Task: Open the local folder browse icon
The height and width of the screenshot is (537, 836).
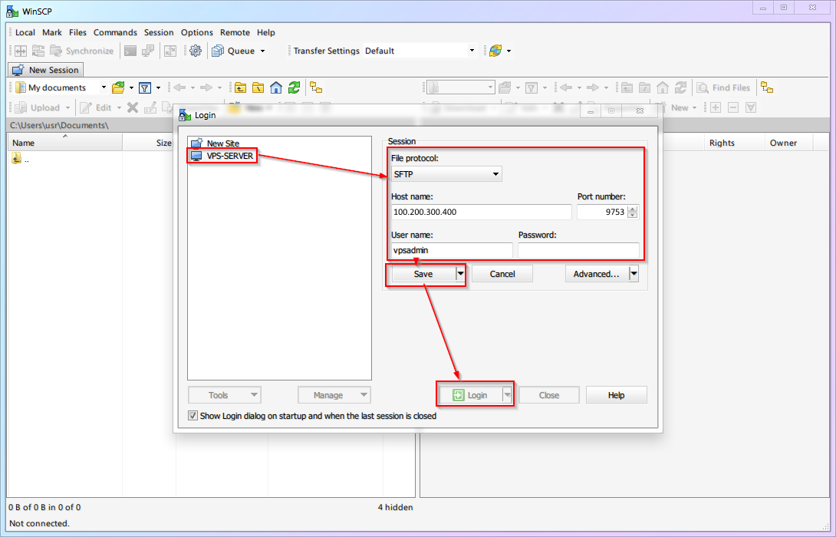Action: tap(118, 87)
